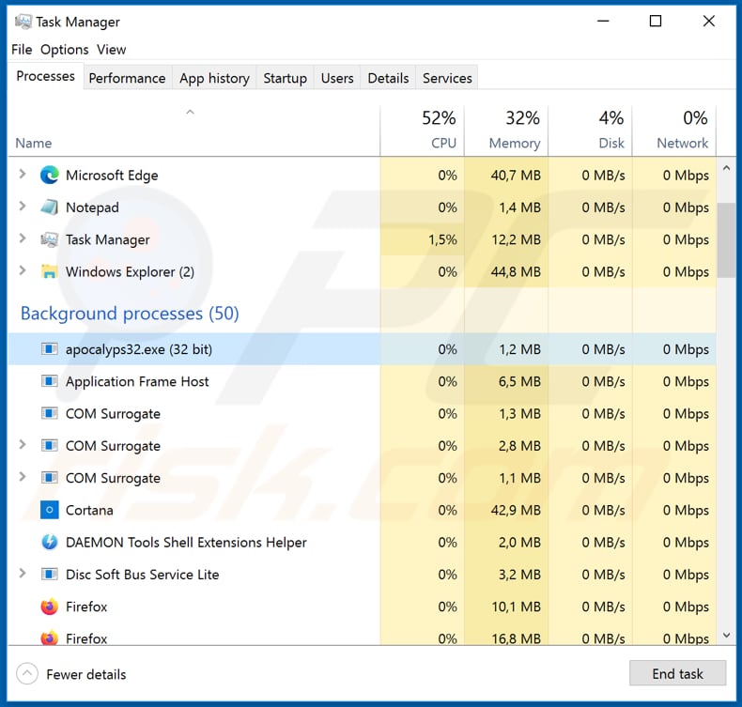Click the scrollbar down arrow

[726, 636]
